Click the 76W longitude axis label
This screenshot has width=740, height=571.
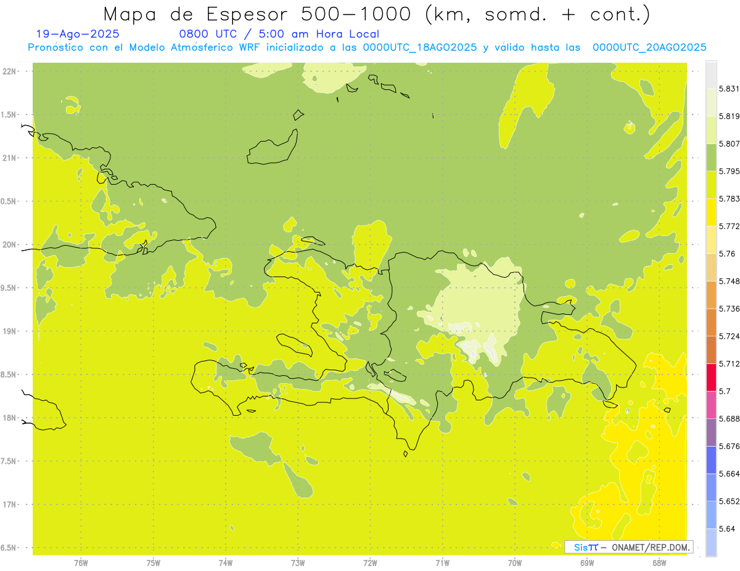[81, 563]
